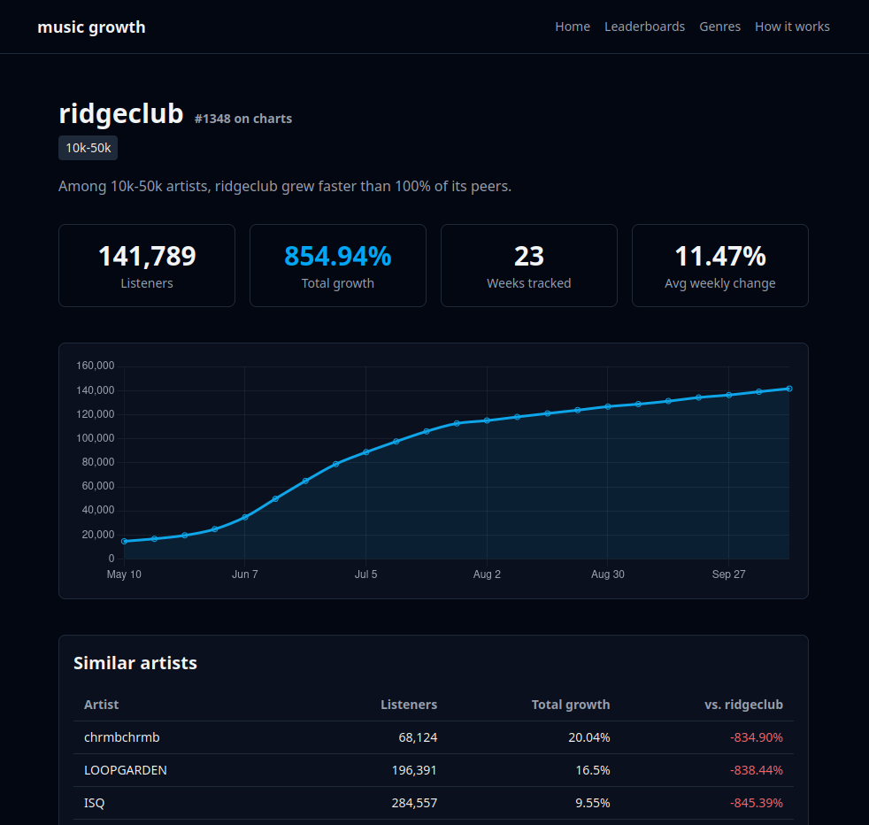Open the How it works page
The width and height of the screenshot is (869, 825).
(x=792, y=27)
